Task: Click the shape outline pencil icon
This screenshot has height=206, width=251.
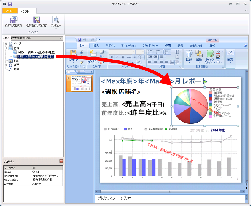Action: click(x=218, y=57)
